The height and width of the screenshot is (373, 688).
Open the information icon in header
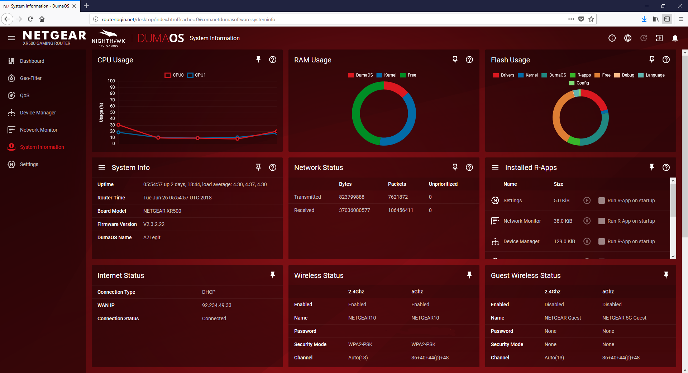(612, 38)
